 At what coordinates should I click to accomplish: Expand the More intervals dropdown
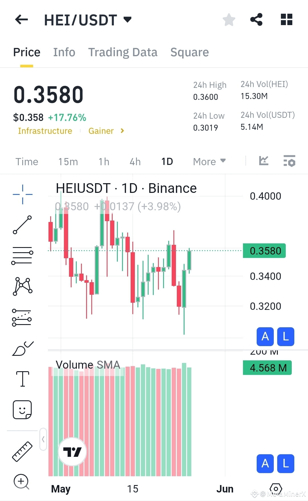click(x=209, y=162)
